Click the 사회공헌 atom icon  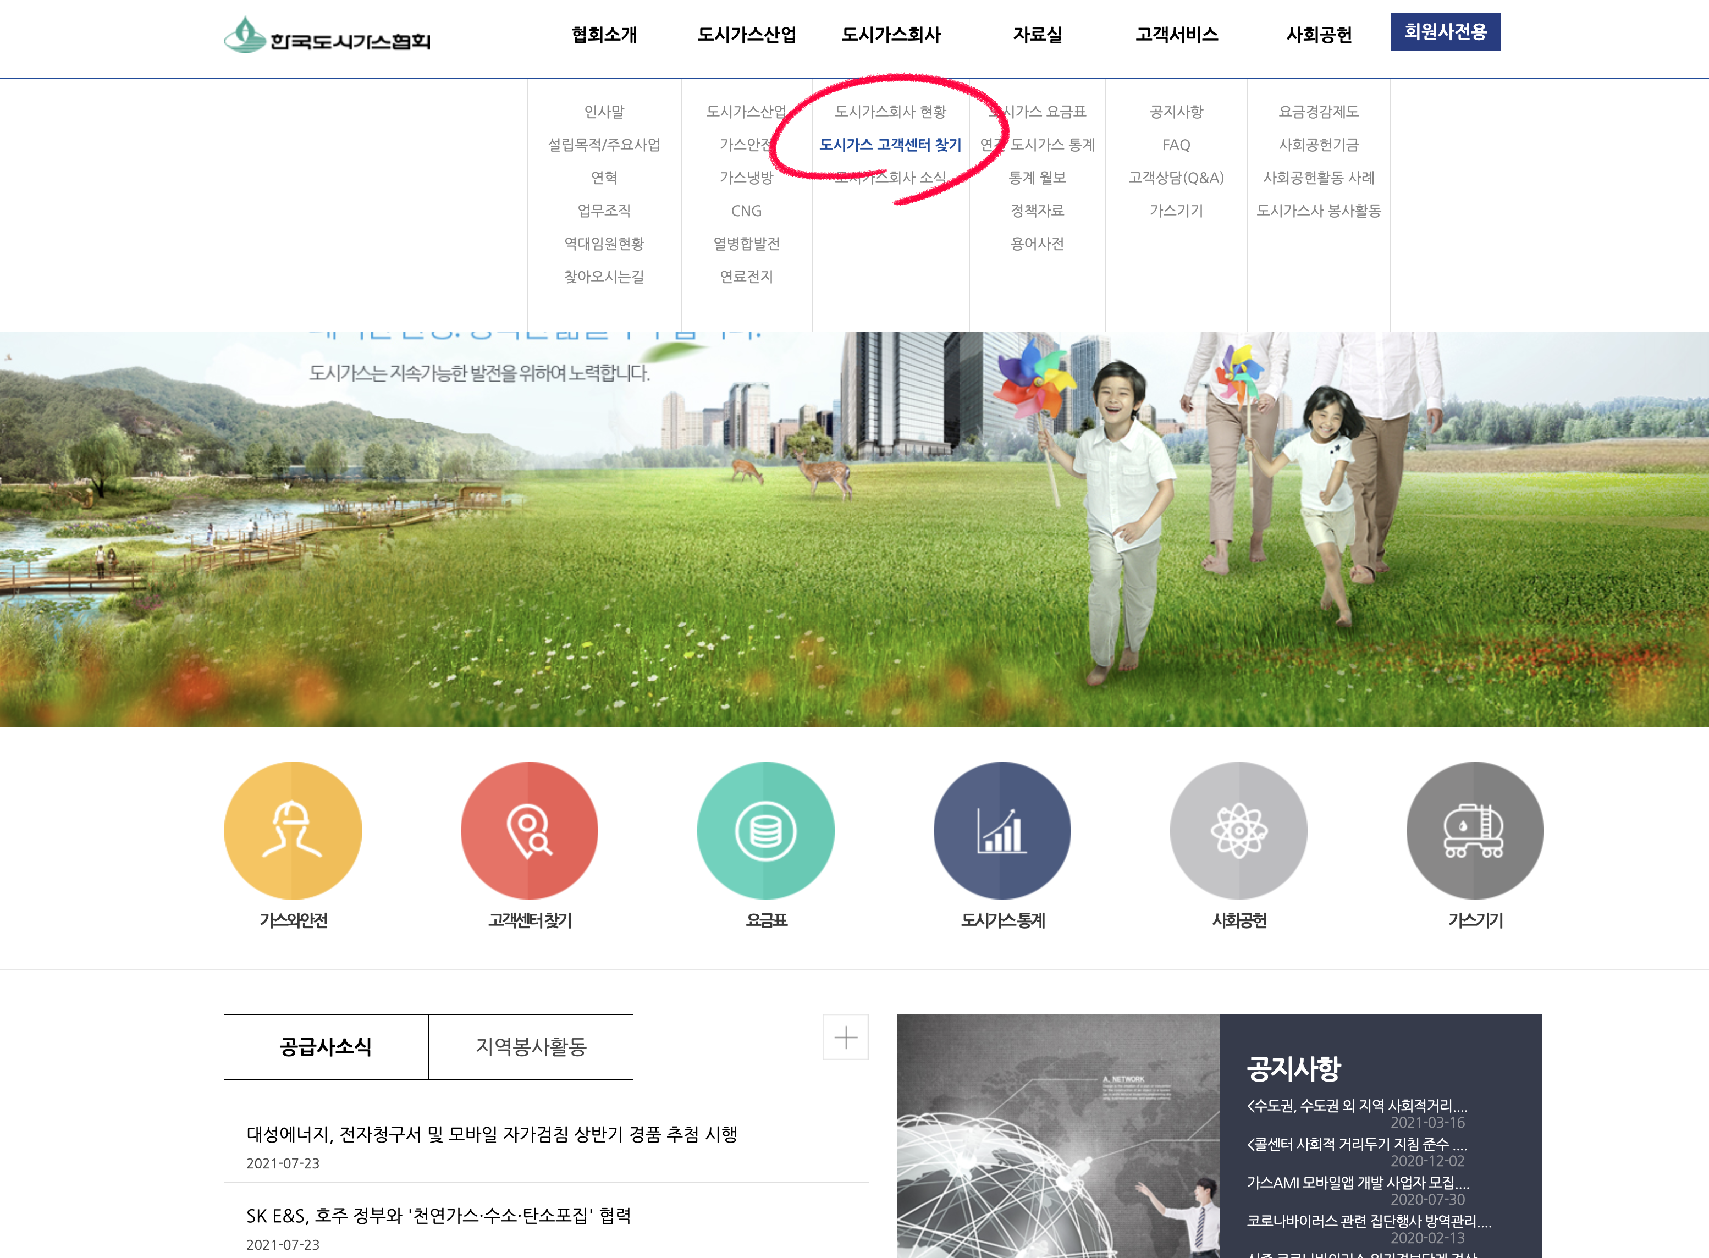point(1238,830)
